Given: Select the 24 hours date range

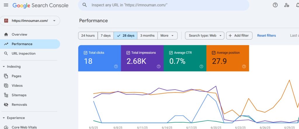Looking at the screenshot, I should (x=88, y=36).
